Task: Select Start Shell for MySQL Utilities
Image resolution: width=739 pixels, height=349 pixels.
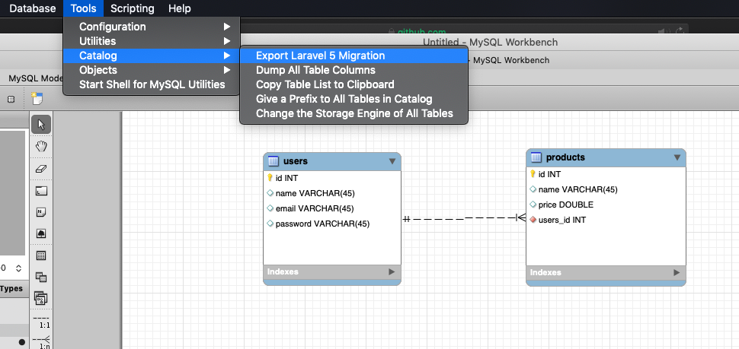Action: coord(152,84)
